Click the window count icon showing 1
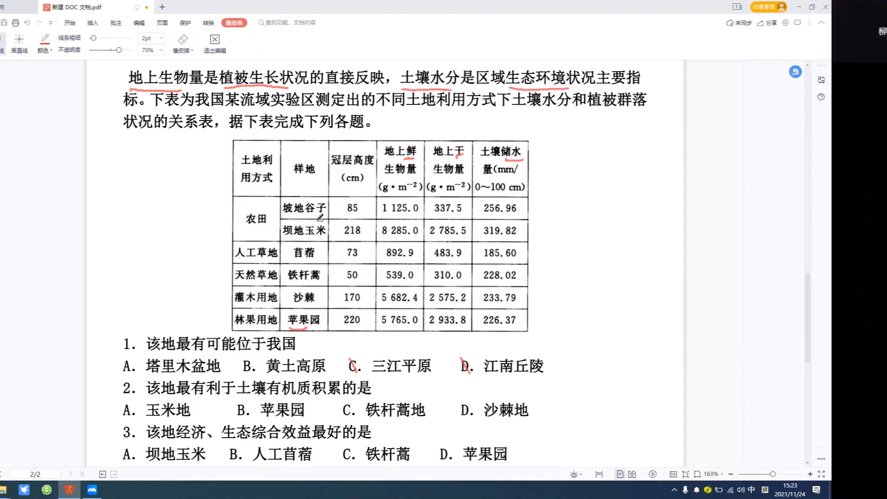Viewport: 887px width, 499px height. pos(737,7)
